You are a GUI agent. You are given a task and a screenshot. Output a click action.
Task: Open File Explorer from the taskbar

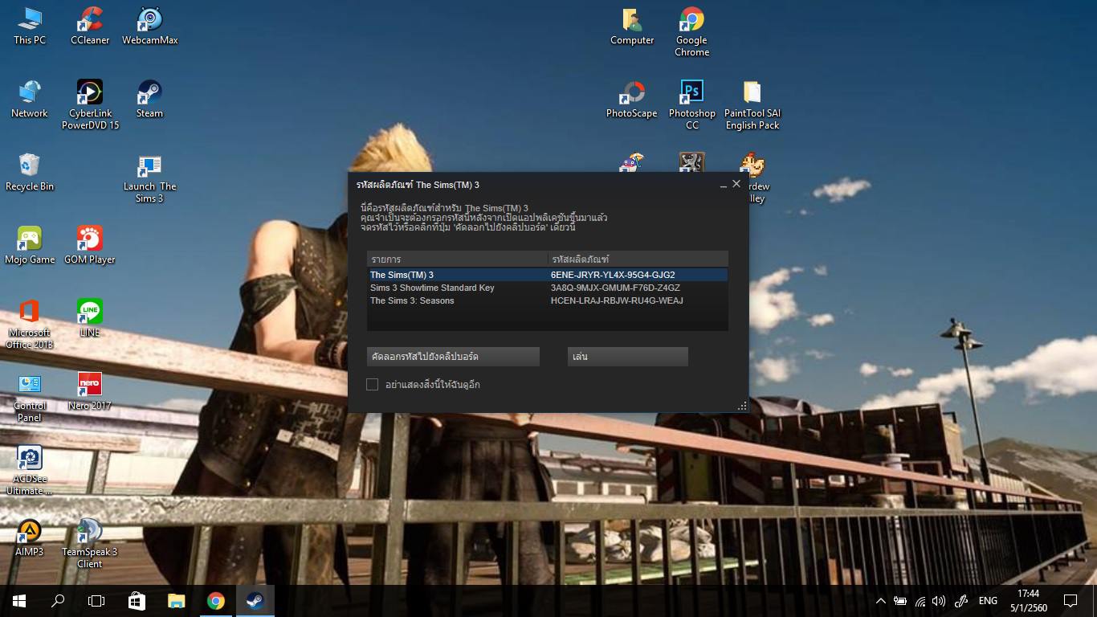tap(176, 601)
